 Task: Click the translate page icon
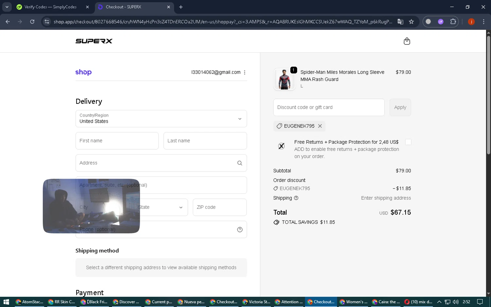(x=400, y=22)
